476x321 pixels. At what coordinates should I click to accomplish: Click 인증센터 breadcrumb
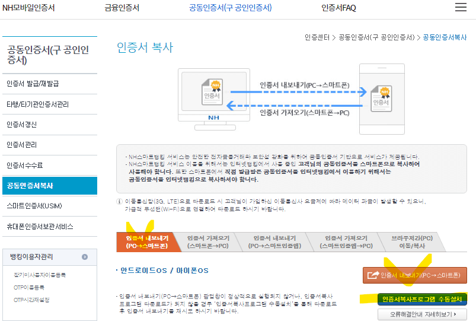coord(317,37)
